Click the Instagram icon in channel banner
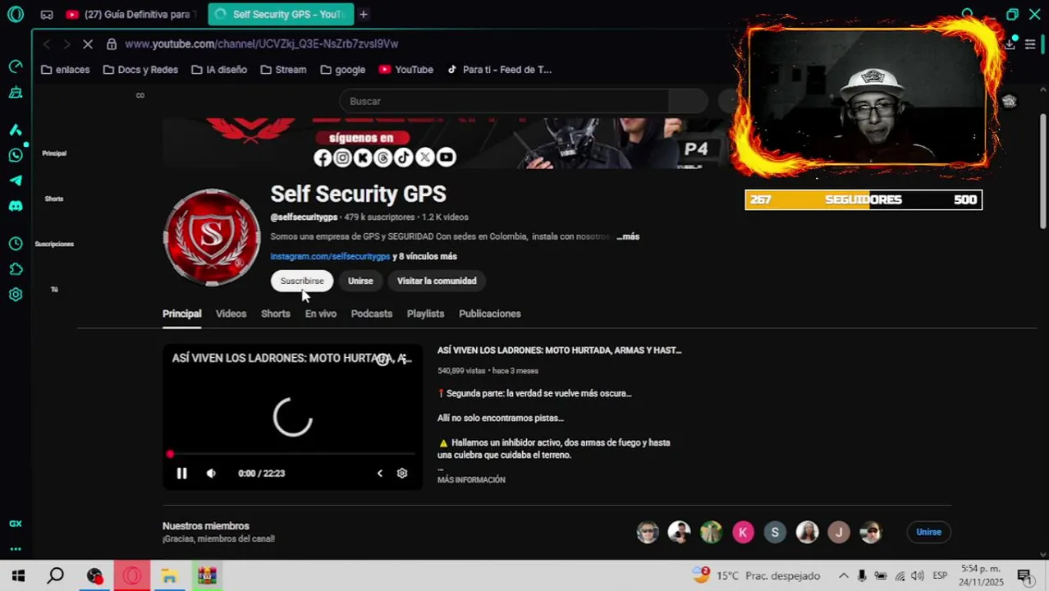Image resolution: width=1049 pixels, height=591 pixels. coord(343,157)
